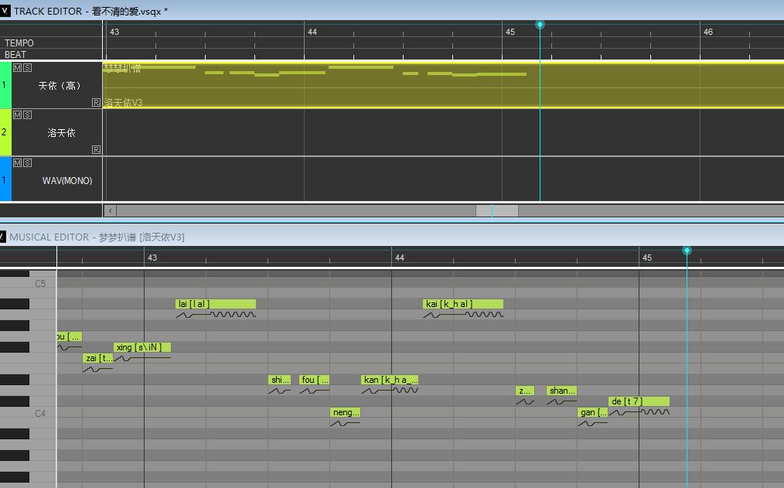
Task: Select the "xing [s\ iN]" note
Action: [142, 347]
